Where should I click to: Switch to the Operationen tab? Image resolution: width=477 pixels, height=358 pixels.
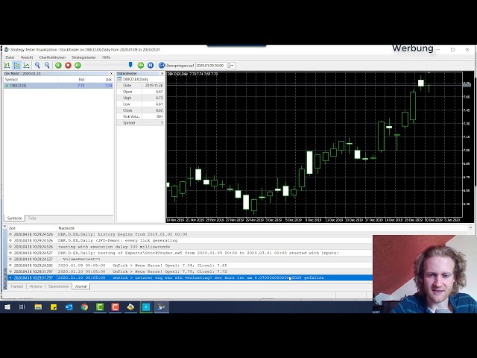coord(58,286)
